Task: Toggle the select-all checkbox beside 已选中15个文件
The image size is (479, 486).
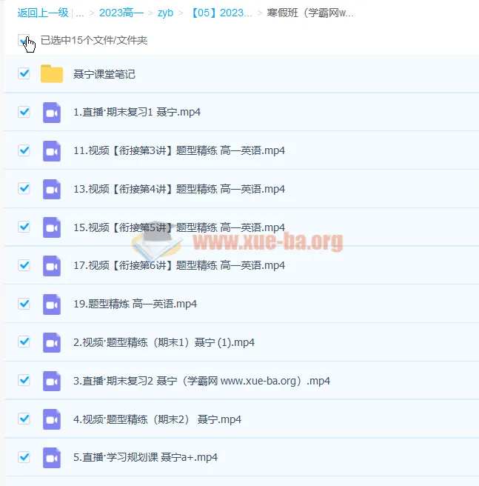Action: tap(24, 40)
